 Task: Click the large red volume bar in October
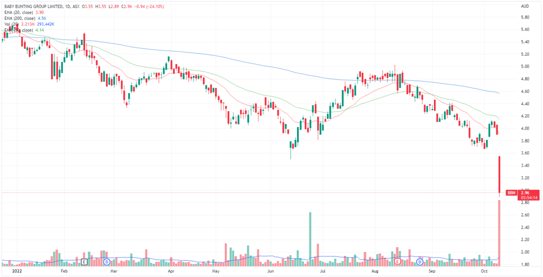(500, 233)
